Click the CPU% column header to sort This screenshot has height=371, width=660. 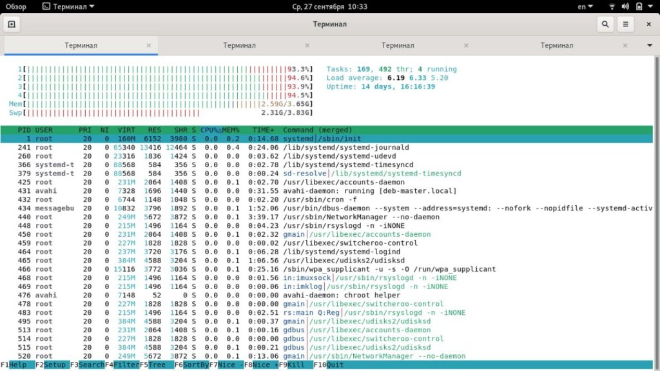coord(211,130)
